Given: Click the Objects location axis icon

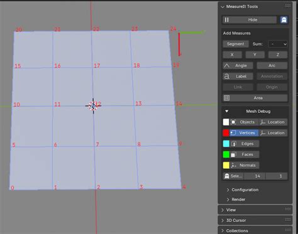Looking at the screenshot, I should coord(263,122).
